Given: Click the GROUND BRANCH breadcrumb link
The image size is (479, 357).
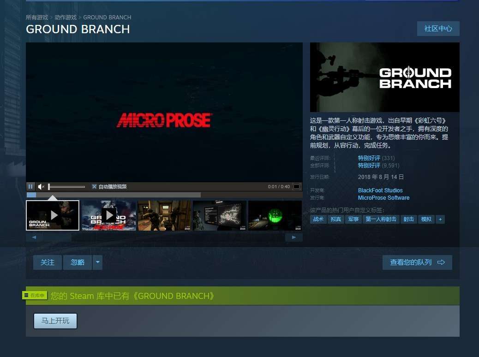Looking at the screenshot, I should (x=107, y=18).
